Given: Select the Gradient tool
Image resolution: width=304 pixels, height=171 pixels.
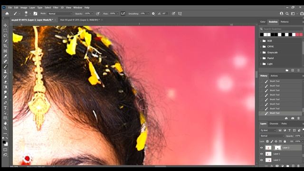Looking at the screenshot, I should point(5,87).
